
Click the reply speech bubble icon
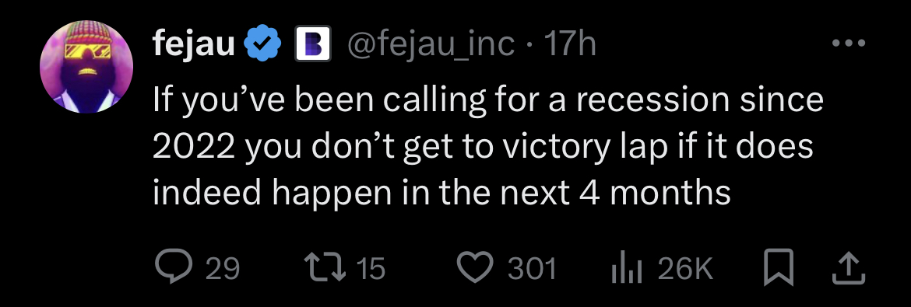(x=174, y=267)
